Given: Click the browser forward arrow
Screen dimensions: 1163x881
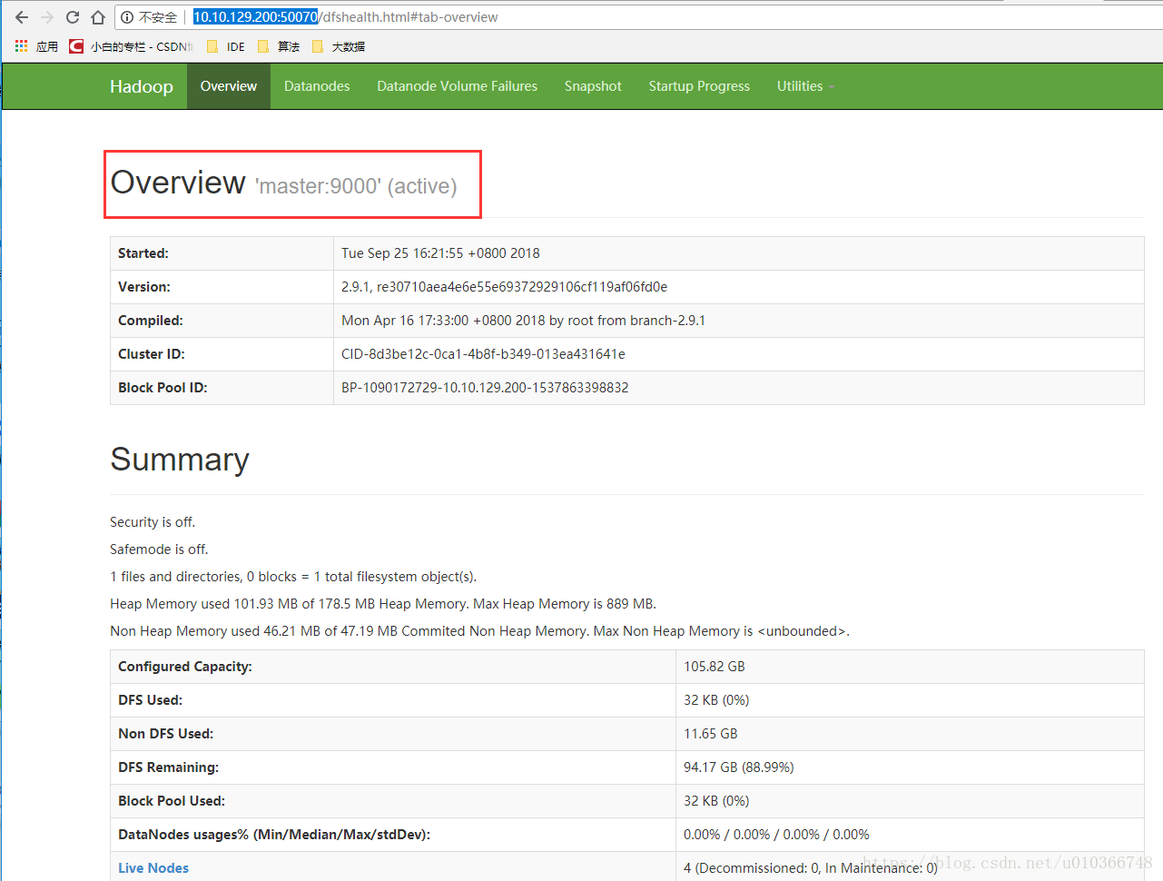Looking at the screenshot, I should [47, 17].
